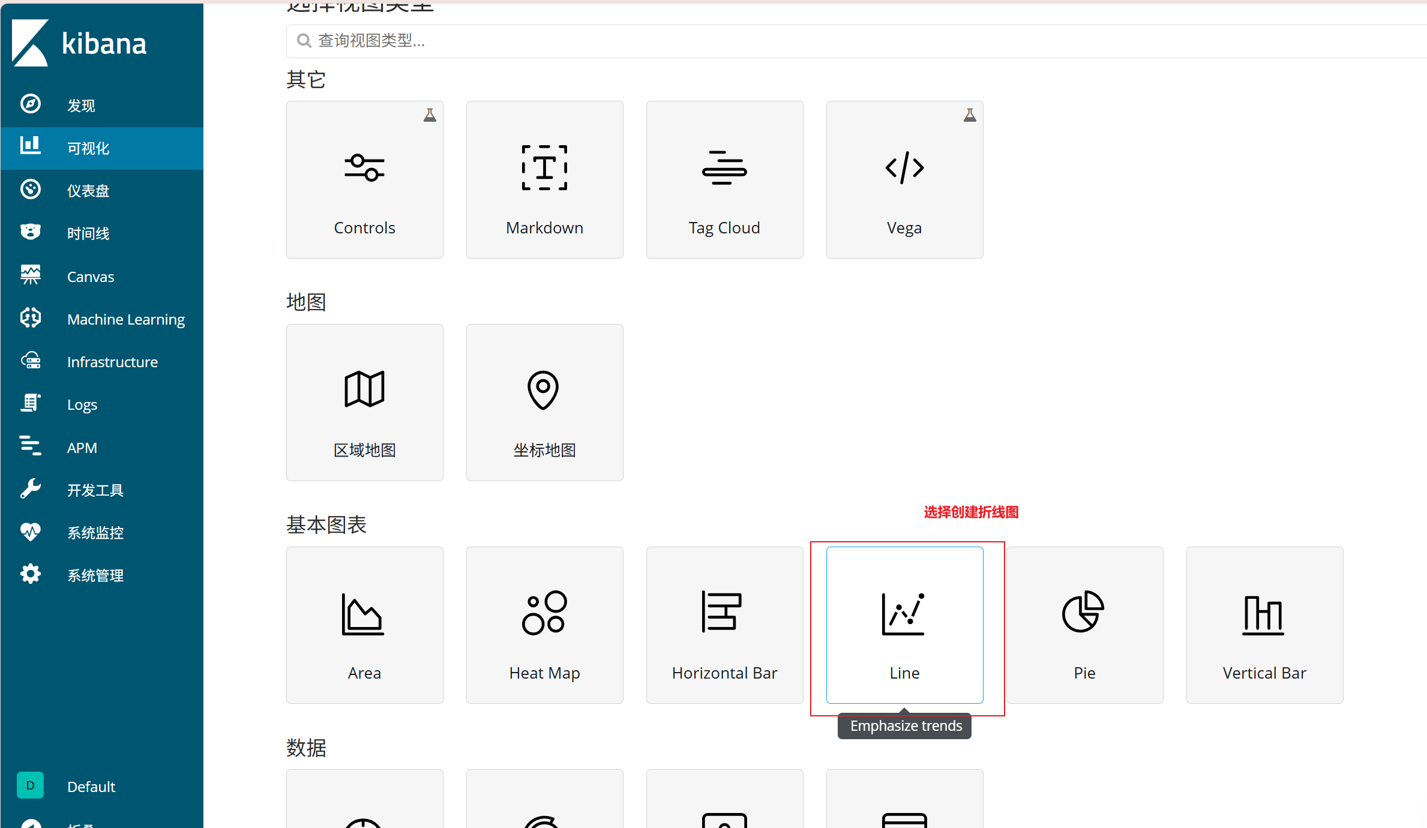
Task: Click the Monitoring (系统监控) heartbeat icon
Action: 30,532
